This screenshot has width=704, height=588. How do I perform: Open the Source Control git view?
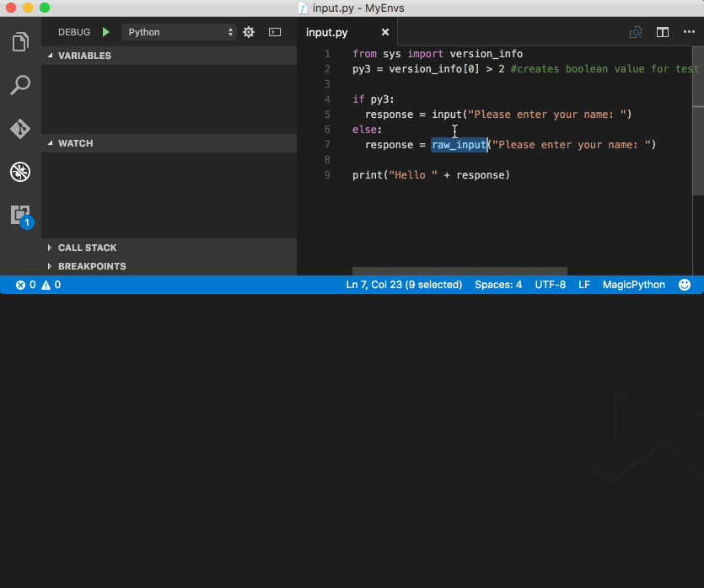[x=20, y=129]
